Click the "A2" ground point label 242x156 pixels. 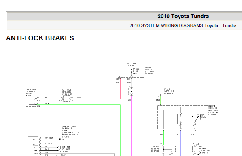pyautogui.click(x=63, y=139)
